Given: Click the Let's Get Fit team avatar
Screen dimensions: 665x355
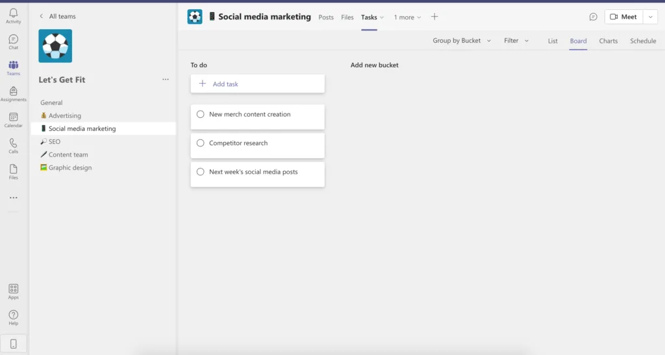Looking at the screenshot, I should (55, 46).
